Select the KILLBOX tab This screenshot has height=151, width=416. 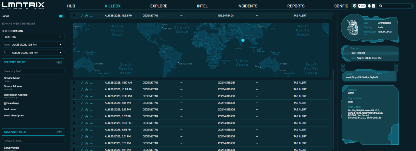click(113, 6)
